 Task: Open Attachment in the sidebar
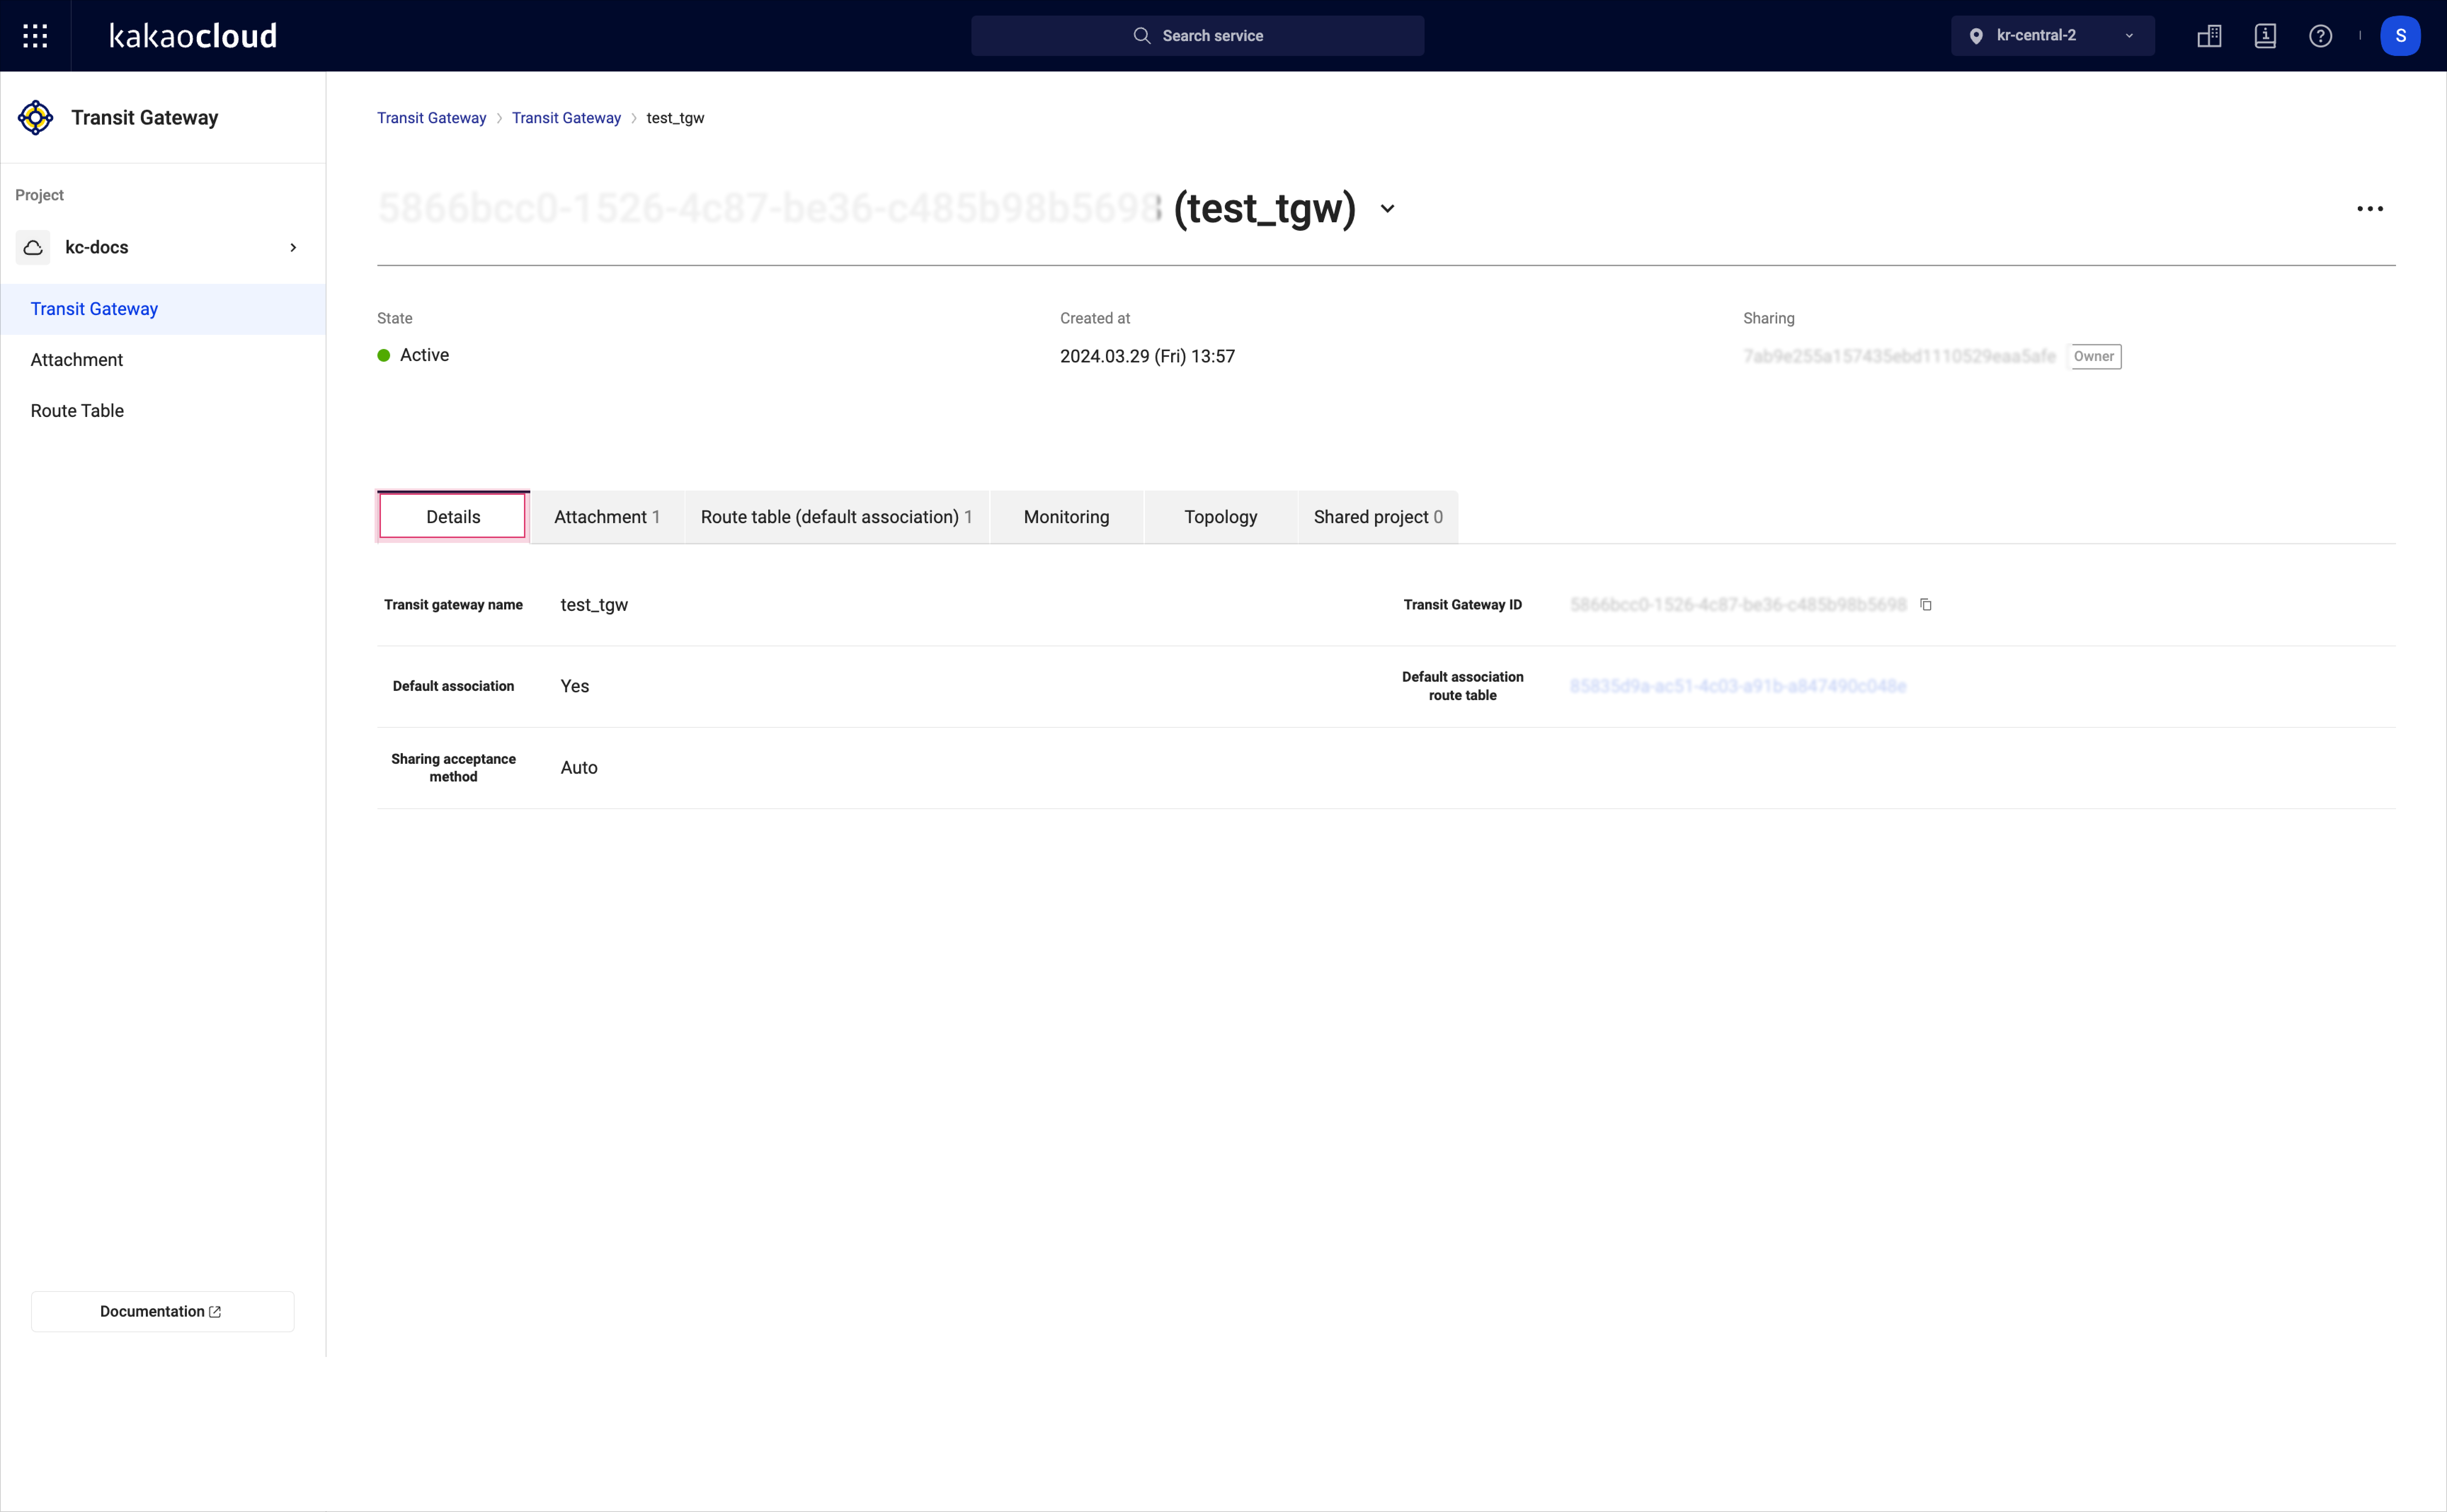coord(163,360)
